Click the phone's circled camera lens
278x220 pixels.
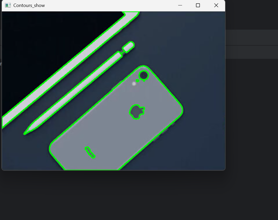pos(144,75)
